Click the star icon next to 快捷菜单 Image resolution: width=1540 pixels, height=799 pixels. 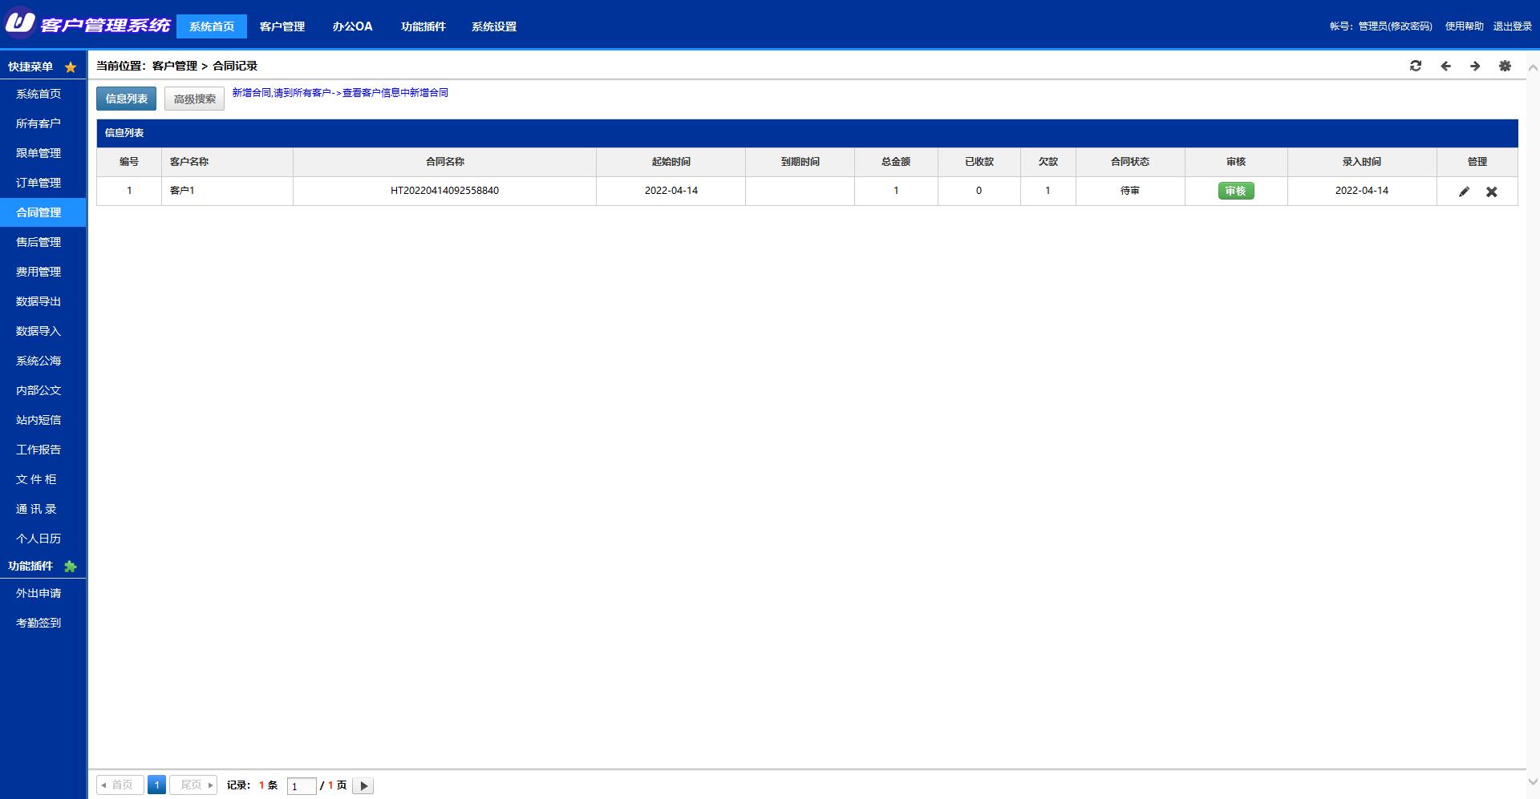[71, 67]
